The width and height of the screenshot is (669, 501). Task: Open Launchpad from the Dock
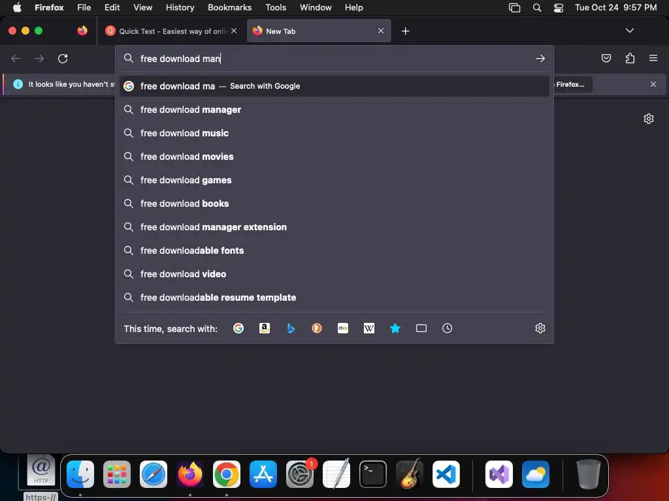click(117, 474)
